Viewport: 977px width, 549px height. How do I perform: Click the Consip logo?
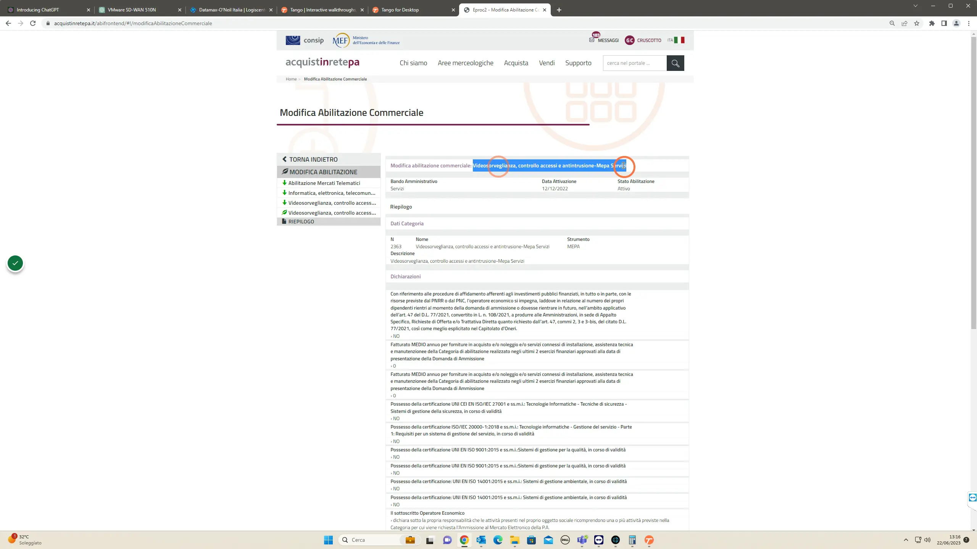point(305,40)
